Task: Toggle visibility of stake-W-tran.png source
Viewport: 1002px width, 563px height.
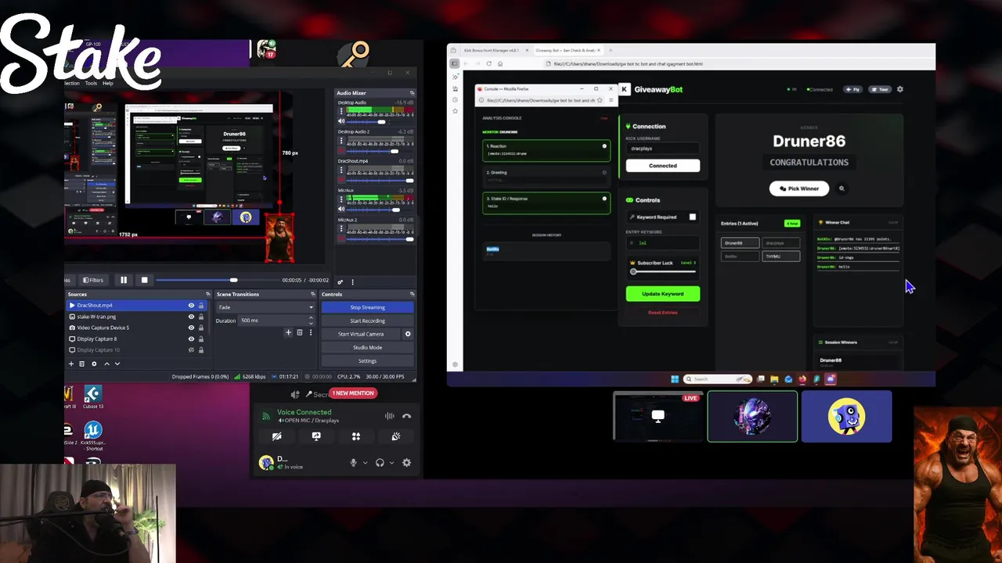Action: click(191, 317)
